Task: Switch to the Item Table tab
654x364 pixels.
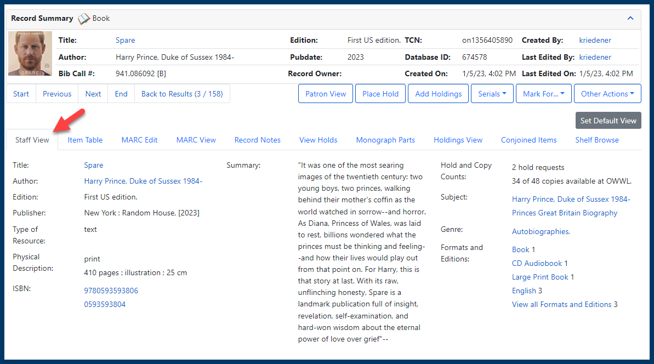Action: [x=85, y=140]
